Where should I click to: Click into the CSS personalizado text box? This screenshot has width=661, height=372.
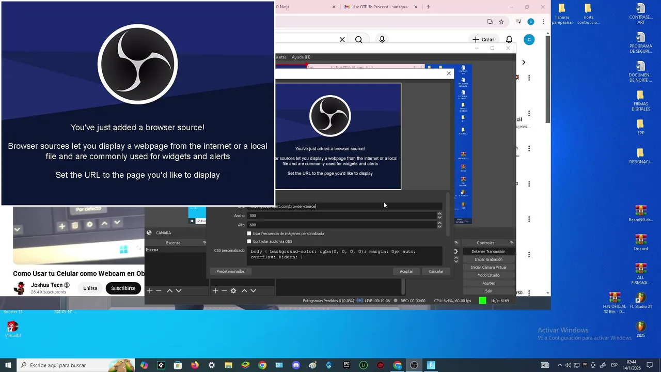[x=344, y=256]
